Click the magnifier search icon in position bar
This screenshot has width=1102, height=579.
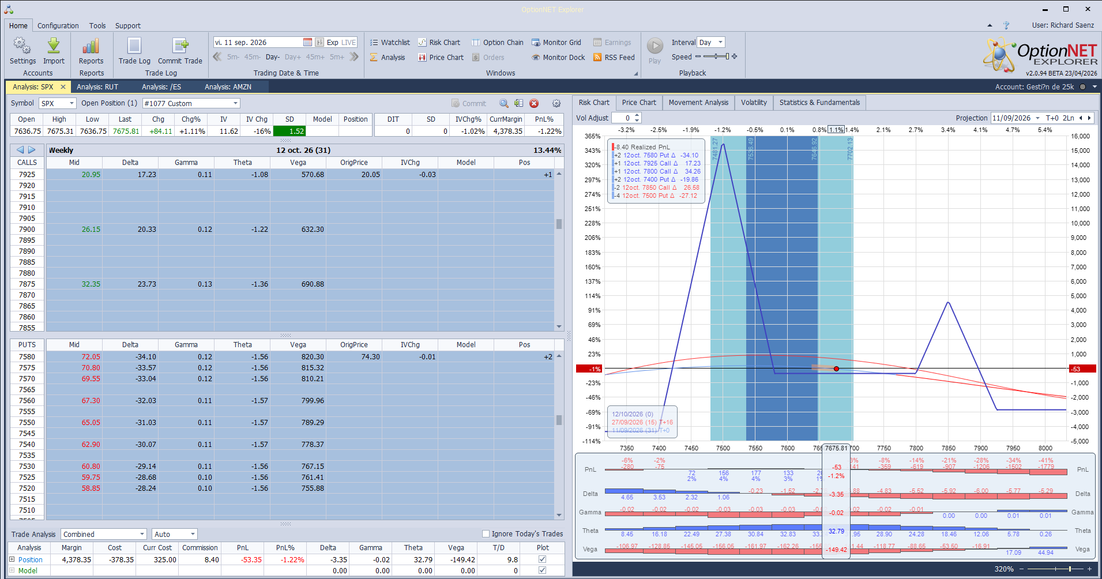504,103
